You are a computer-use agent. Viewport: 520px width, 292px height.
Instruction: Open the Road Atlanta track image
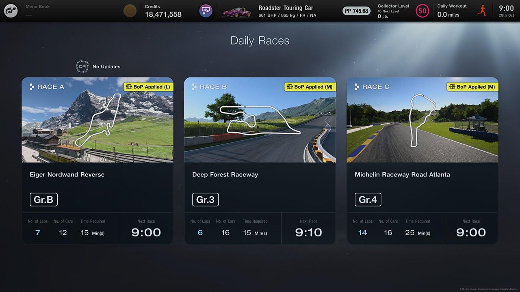tap(422, 120)
